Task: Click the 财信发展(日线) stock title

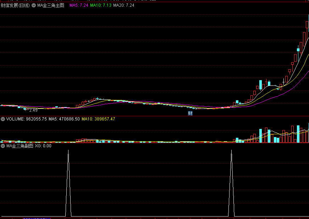Action: (x=15, y=5)
